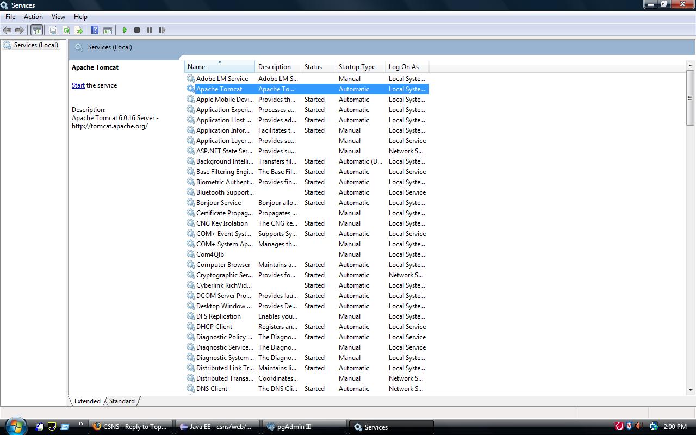Image resolution: width=696 pixels, height=435 pixels.
Task: Click the scrollbar down arrow in services list
Action: point(691,390)
